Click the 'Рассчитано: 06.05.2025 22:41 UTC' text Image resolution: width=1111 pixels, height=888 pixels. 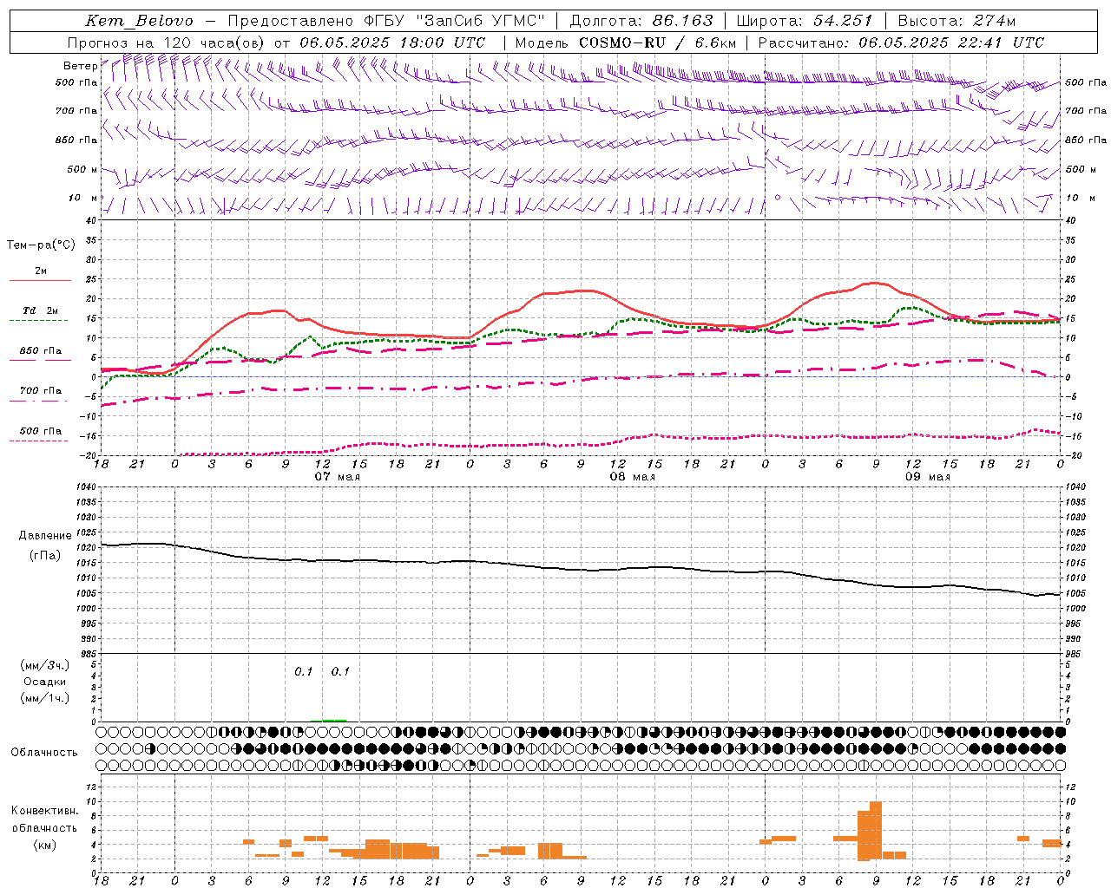[x=901, y=42]
